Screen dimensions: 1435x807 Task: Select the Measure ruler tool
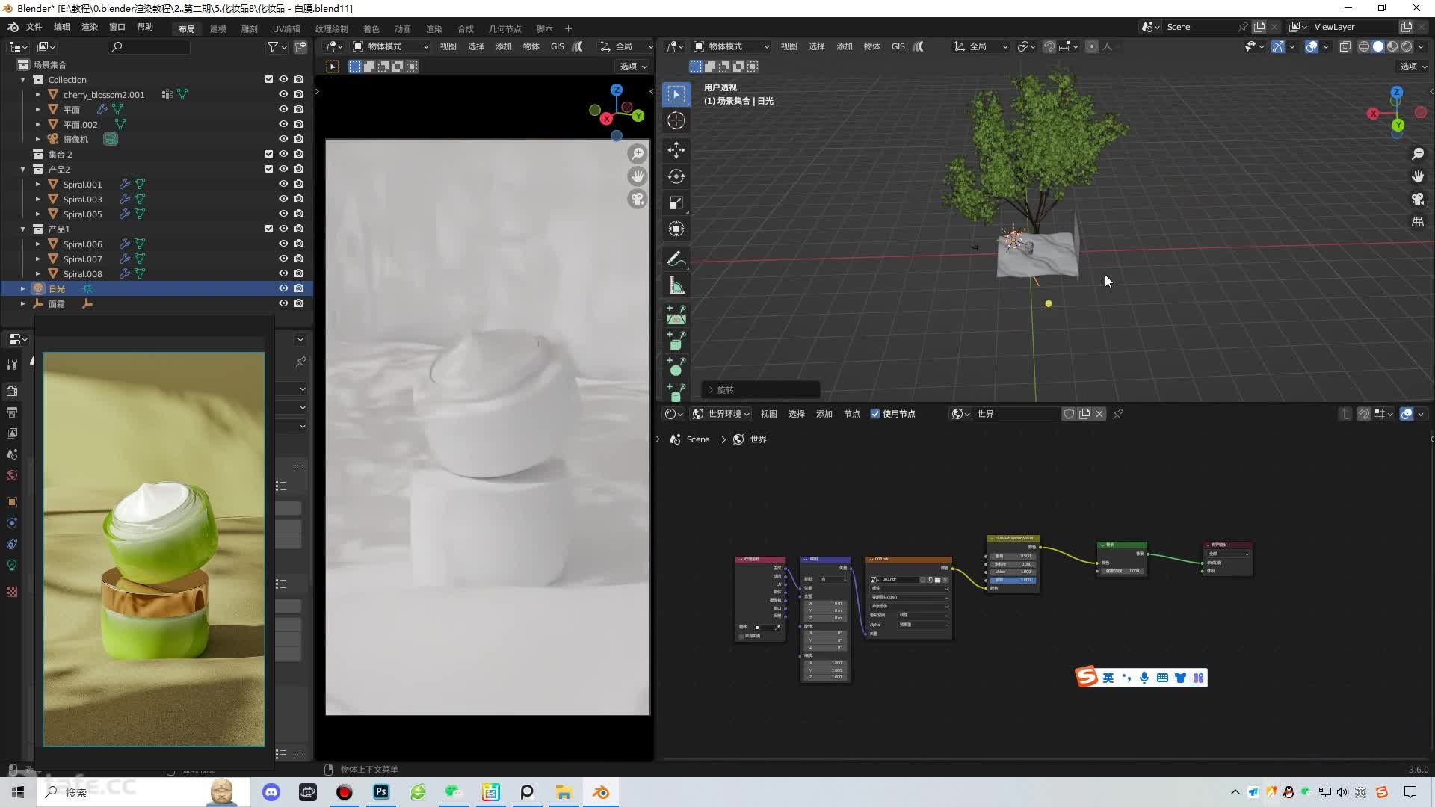(x=676, y=285)
